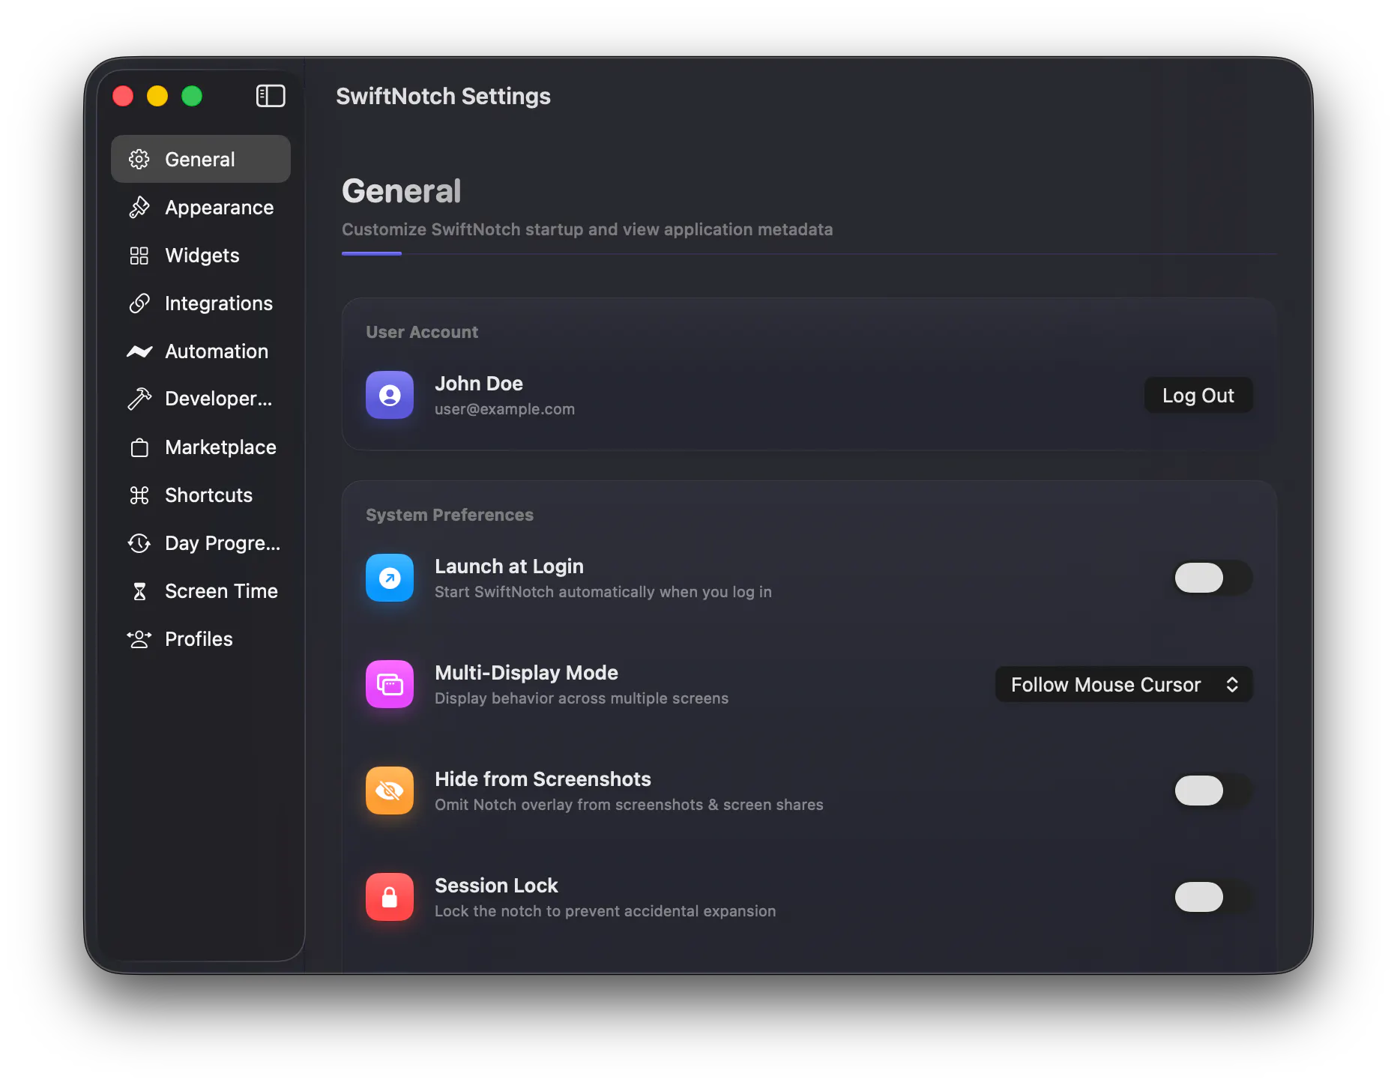Image resolution: width=1397 pixels, height=1085 pixels.
Task: Turn on the Session Lock switch
Action: pyautogui.click(x=1213, y=897)
